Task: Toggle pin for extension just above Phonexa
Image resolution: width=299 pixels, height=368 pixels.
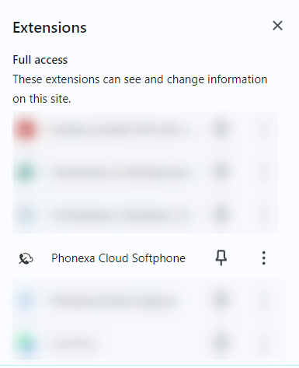Action: (221, 215)
